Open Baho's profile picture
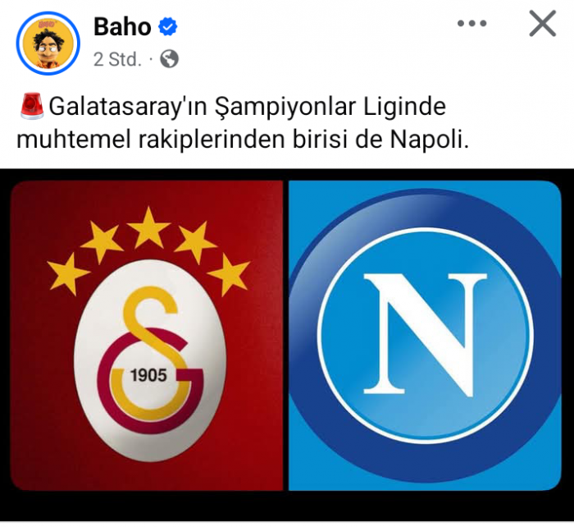This screenshot has width=574, height=527. click(x=48, y=44)
